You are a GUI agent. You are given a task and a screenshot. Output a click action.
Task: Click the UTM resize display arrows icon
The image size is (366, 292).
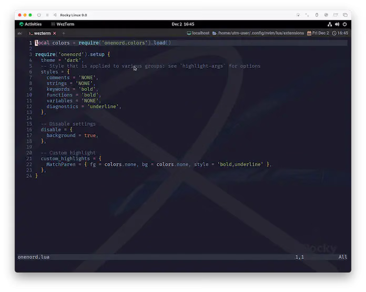(x=307, y=15)
